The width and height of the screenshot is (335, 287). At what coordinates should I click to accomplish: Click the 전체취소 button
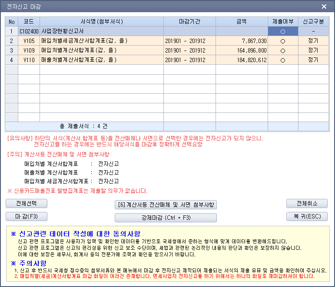coord(307,203)
